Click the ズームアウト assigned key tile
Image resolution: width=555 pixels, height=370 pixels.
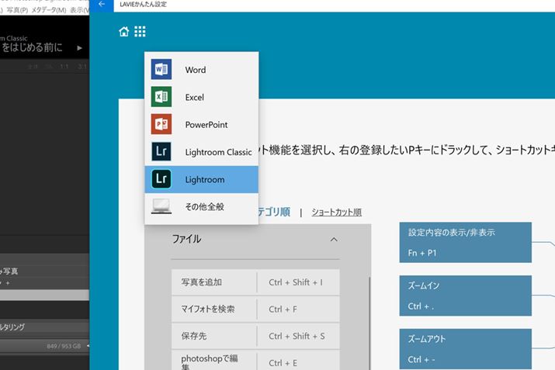[466, 349]
